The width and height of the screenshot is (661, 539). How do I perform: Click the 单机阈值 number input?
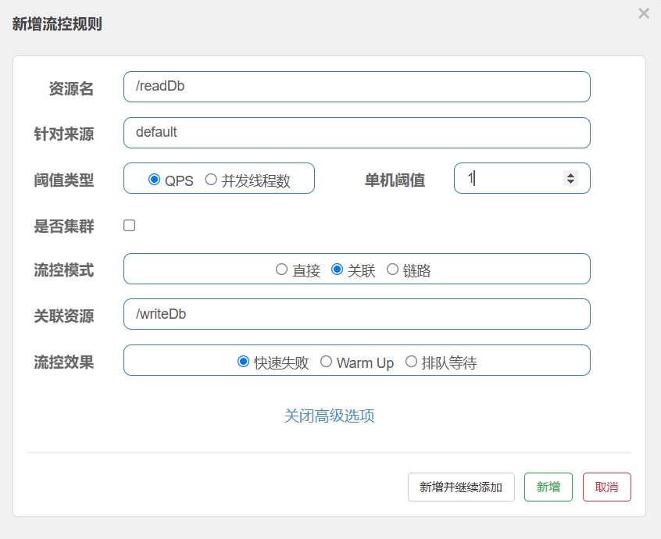522,178
